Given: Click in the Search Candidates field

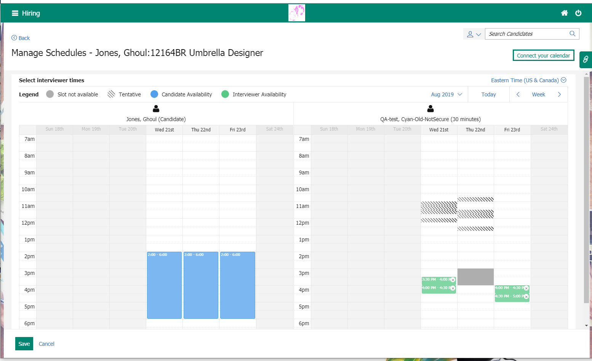Looking at the screenshot, I should click(526, 34).
